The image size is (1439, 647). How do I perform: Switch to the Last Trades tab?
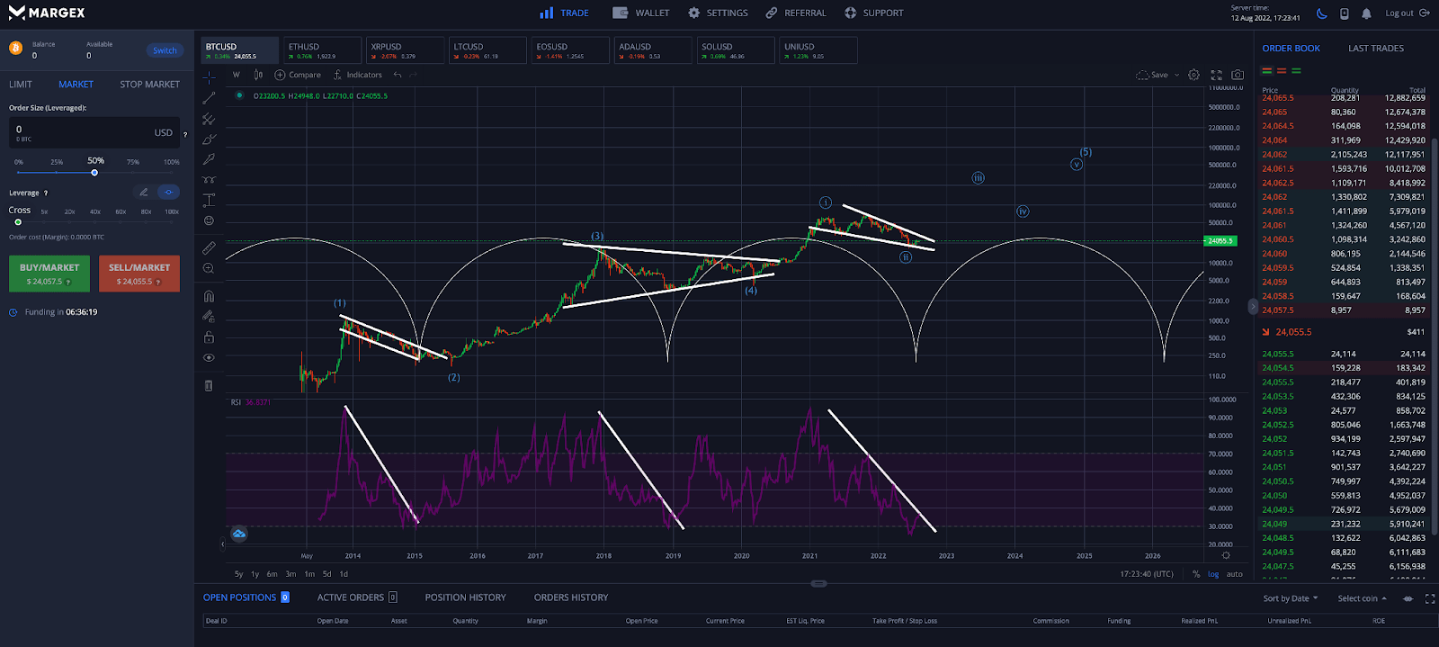[x=1375, y=49]
